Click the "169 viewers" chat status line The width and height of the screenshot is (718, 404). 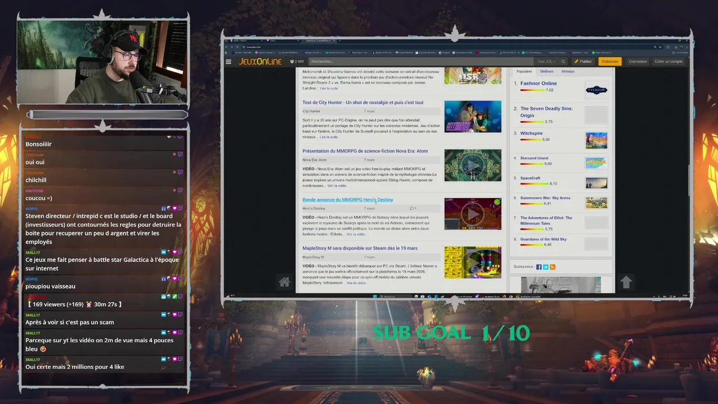[x=73, y=304]
